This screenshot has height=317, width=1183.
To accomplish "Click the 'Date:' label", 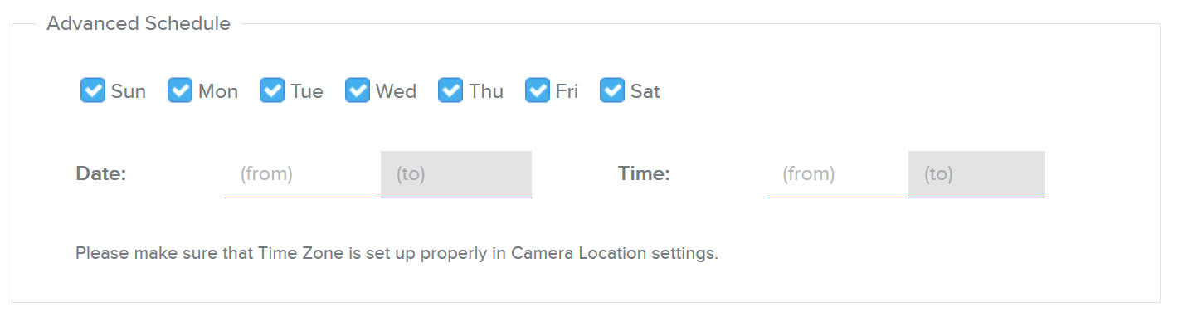I will (x=100, y=174).
